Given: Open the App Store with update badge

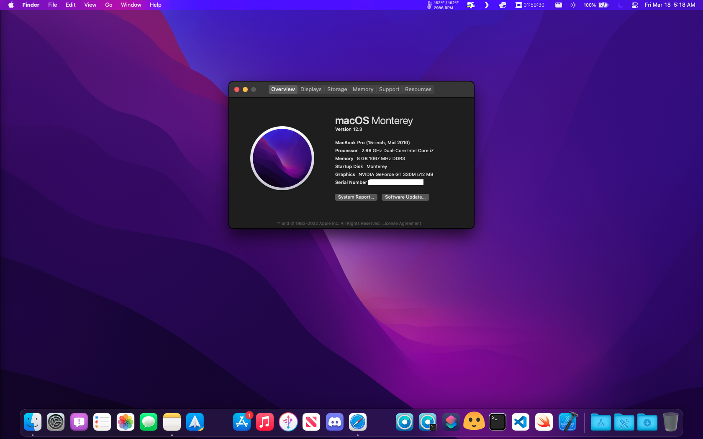Looking at the screenshot, I should click(242, 422).
